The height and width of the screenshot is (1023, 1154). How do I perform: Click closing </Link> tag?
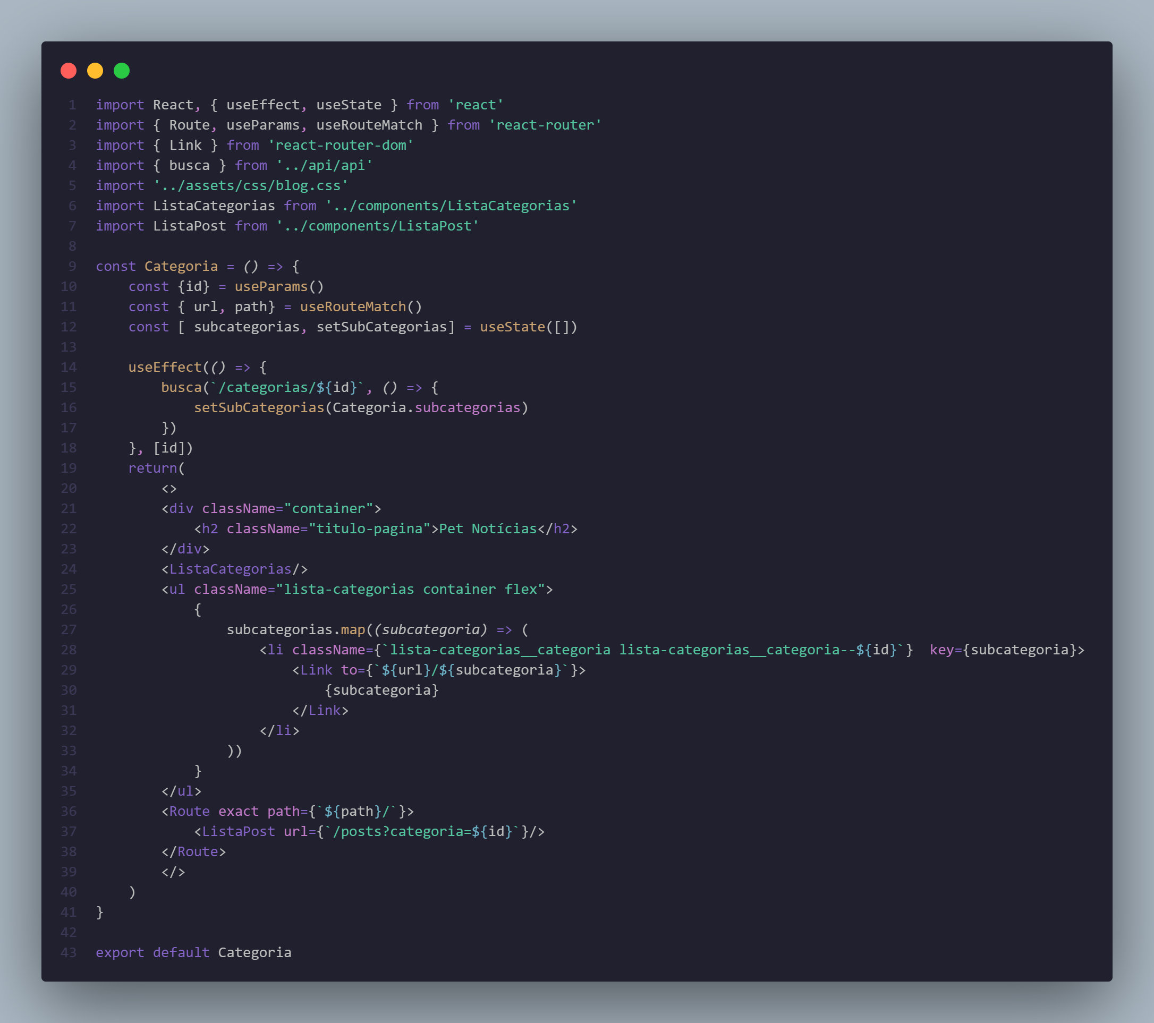point(320,710)
